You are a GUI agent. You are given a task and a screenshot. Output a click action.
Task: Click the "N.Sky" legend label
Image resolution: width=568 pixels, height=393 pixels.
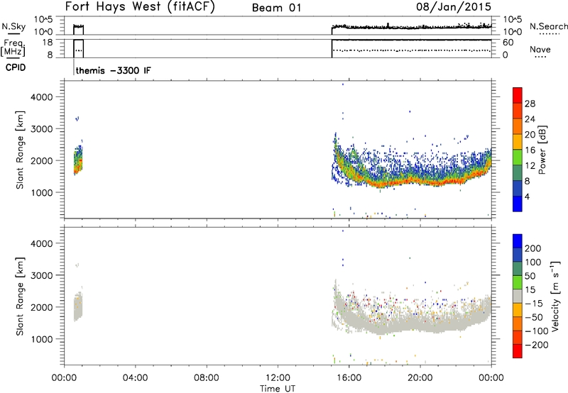(13, 26)
